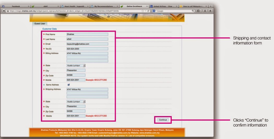The image size is (274, 139).
Task: Click Shipping Address second line field
Action: pos(87,93)
